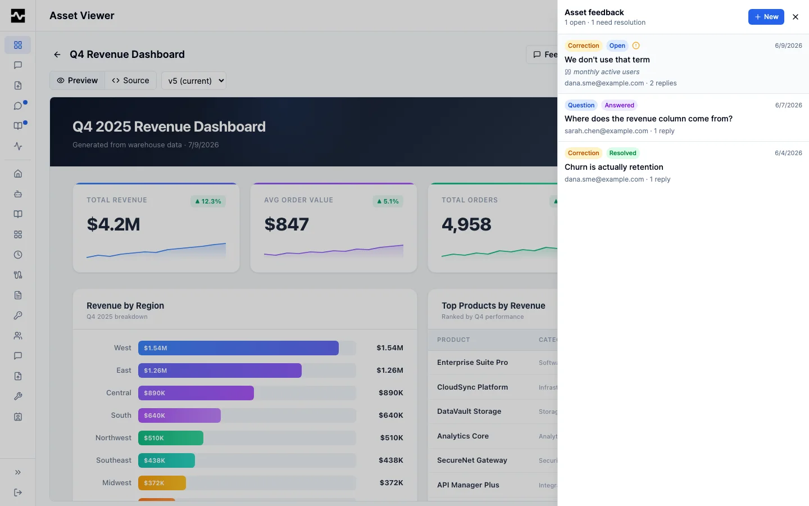Click the Northwest $510K revenue bar
The image size is (809, 506).
click(171, 438)
